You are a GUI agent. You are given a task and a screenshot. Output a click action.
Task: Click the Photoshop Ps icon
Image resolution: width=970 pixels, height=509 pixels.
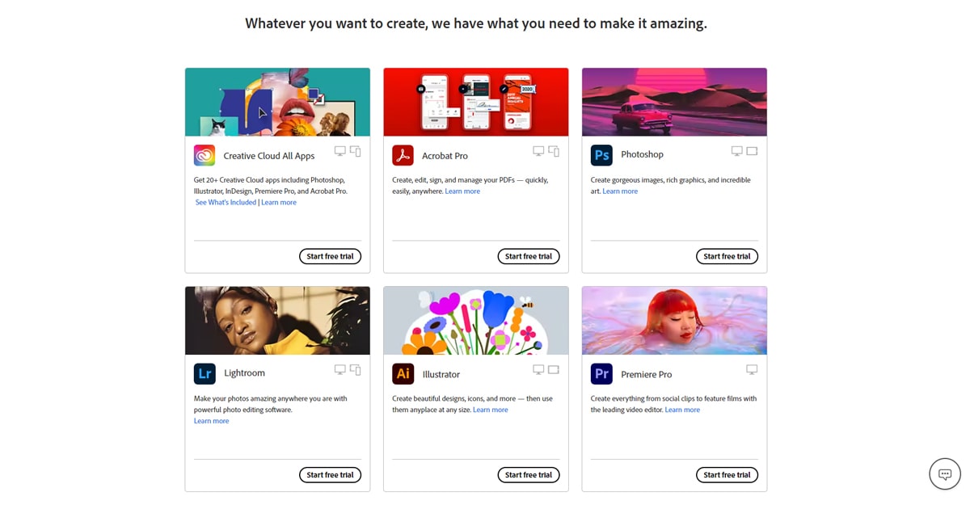pyautogui.click(x=601, y=154)
